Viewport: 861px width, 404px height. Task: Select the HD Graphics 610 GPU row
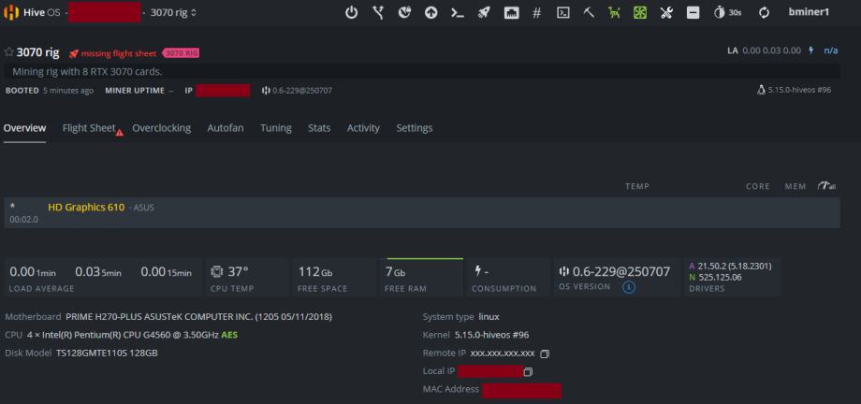click(x=86, y=208)
